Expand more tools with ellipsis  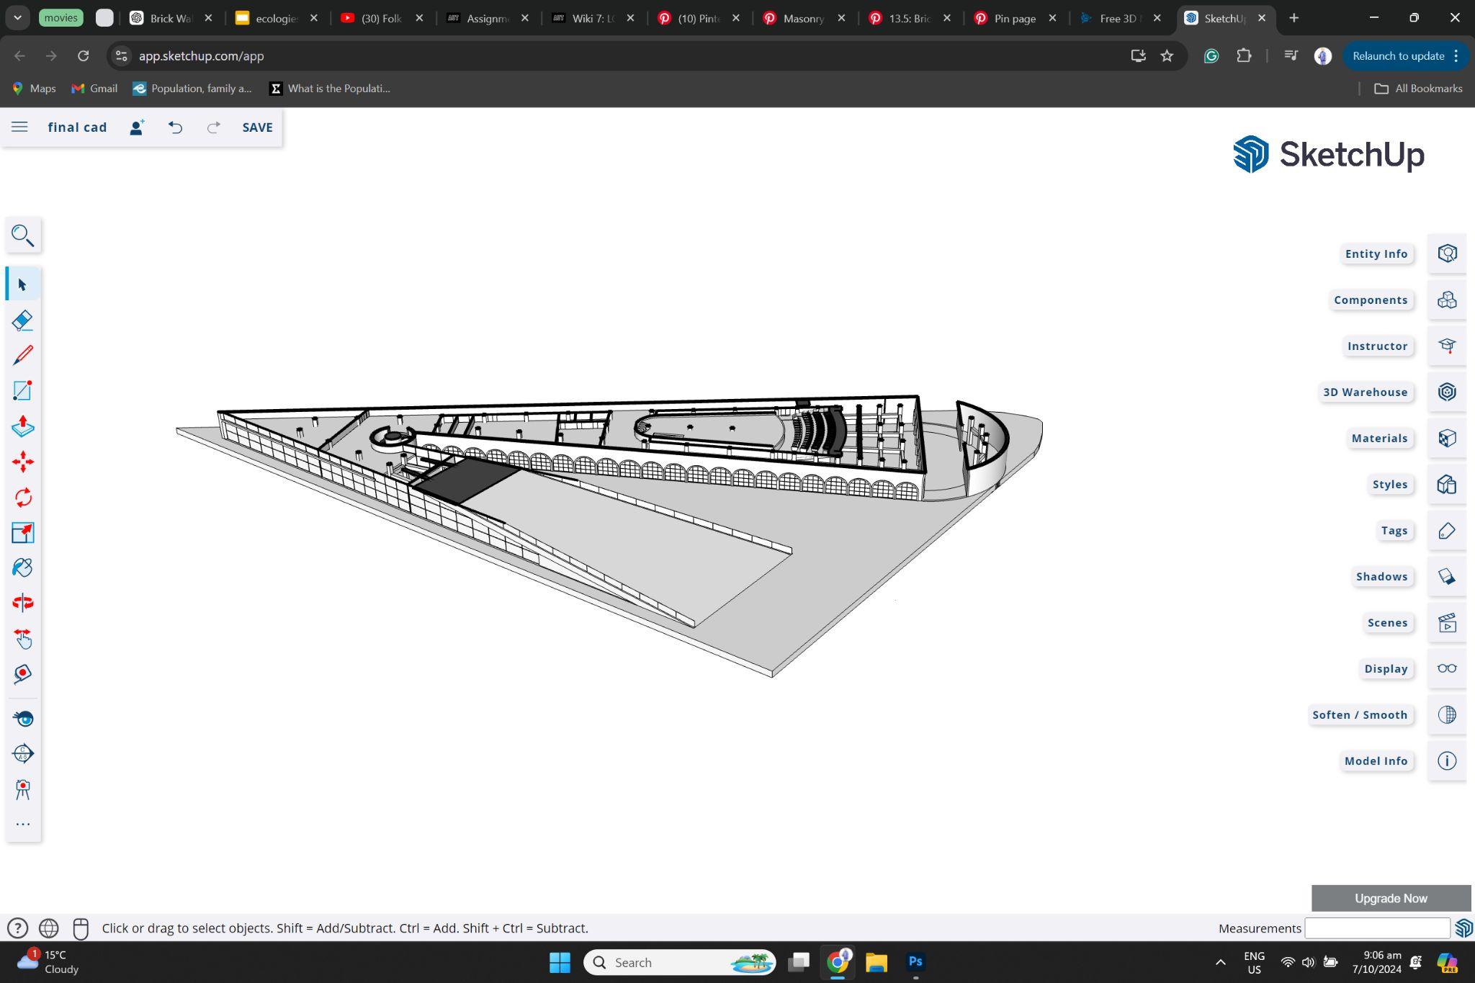(x=22, y=824)
